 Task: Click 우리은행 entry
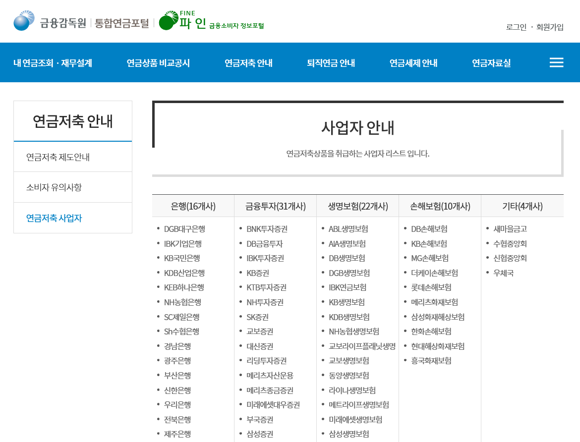pos(177,405)
